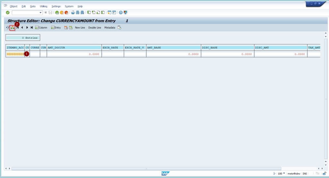
Task: Click the copy icon after Metadata
Action: click(x=120, y=28)
